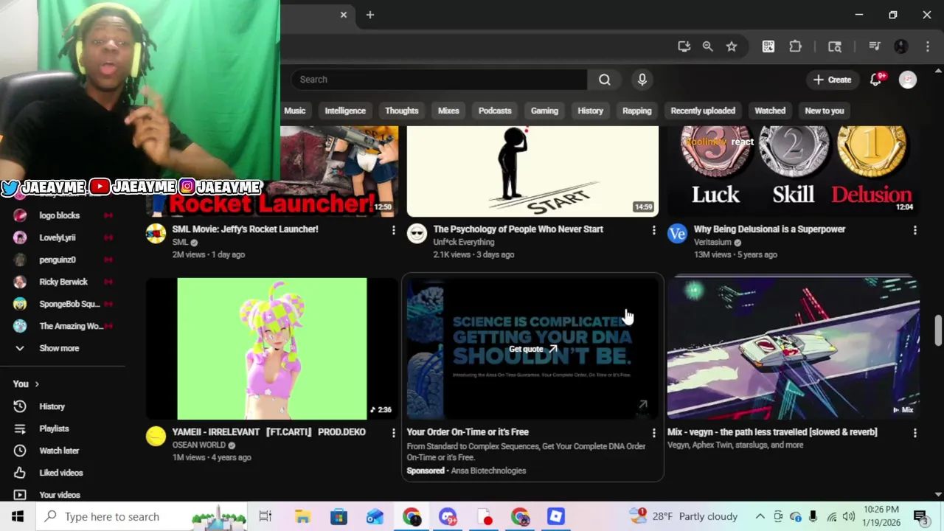The image size is (944, 531).
Task: Click the YouTube page vertical scrollbar thumb
Action: (938, 330)
